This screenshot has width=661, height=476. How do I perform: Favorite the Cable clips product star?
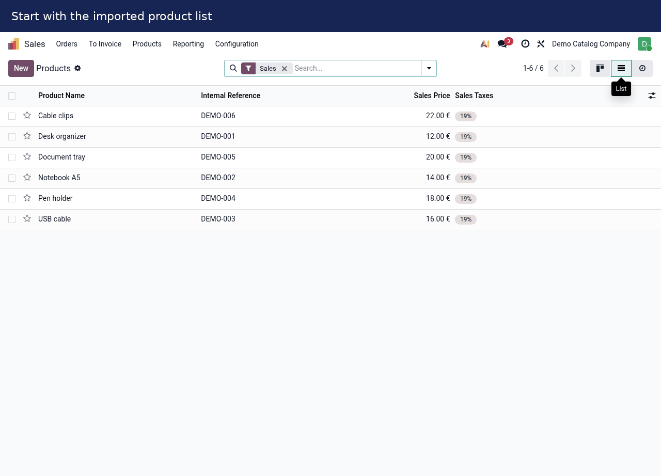27,116
